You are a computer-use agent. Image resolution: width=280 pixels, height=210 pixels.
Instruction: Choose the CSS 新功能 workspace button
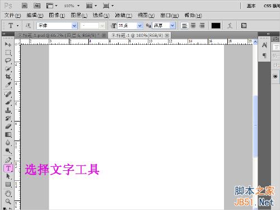pyautogui.click(x=272, y=6)
